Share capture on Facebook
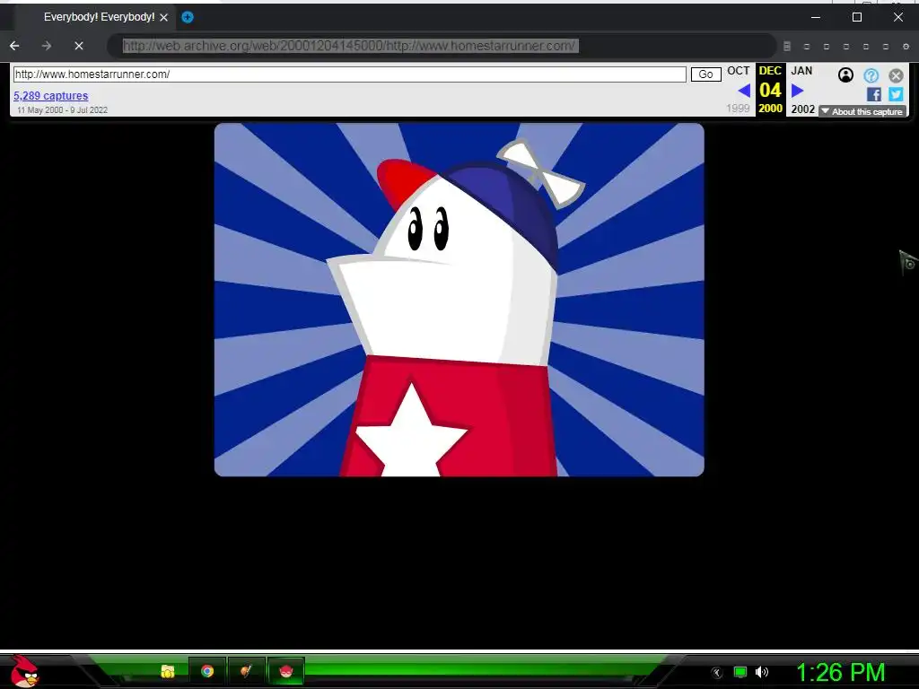Screen dimensions: 919x689 (x=873, y=94)
